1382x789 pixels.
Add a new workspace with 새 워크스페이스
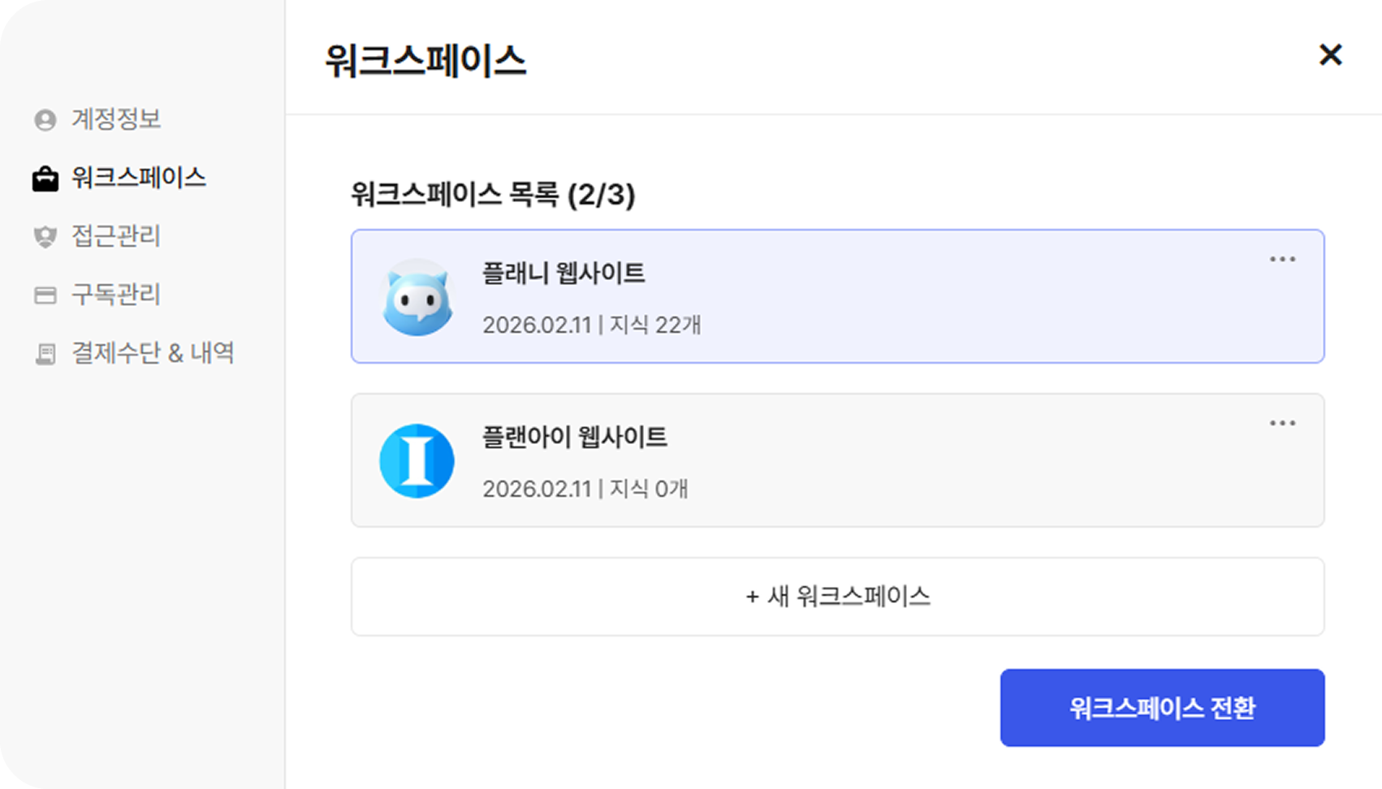pos(837,597)
